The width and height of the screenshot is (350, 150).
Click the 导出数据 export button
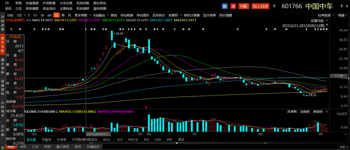[x=127, y=15]
